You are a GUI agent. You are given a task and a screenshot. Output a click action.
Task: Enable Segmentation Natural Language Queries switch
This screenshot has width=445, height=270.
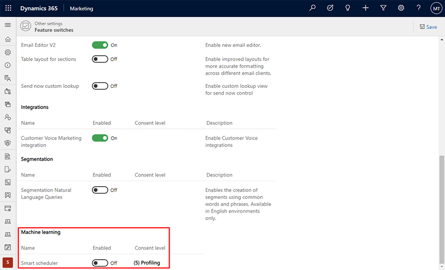click(x=100, y=190)
